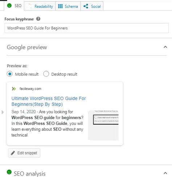Open the Readability tab
Screen dimensions: 172x177
40,6
